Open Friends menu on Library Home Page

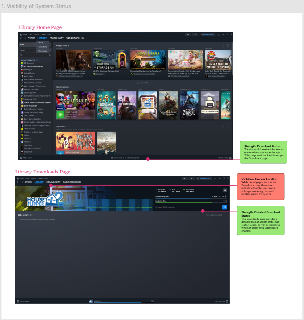pos(36,35)
